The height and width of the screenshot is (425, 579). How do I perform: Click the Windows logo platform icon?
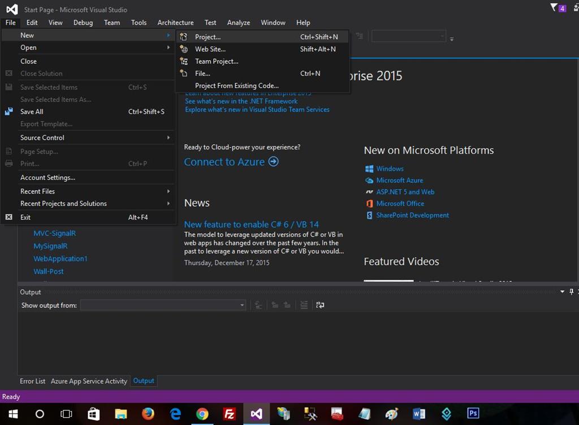(369, 169)
